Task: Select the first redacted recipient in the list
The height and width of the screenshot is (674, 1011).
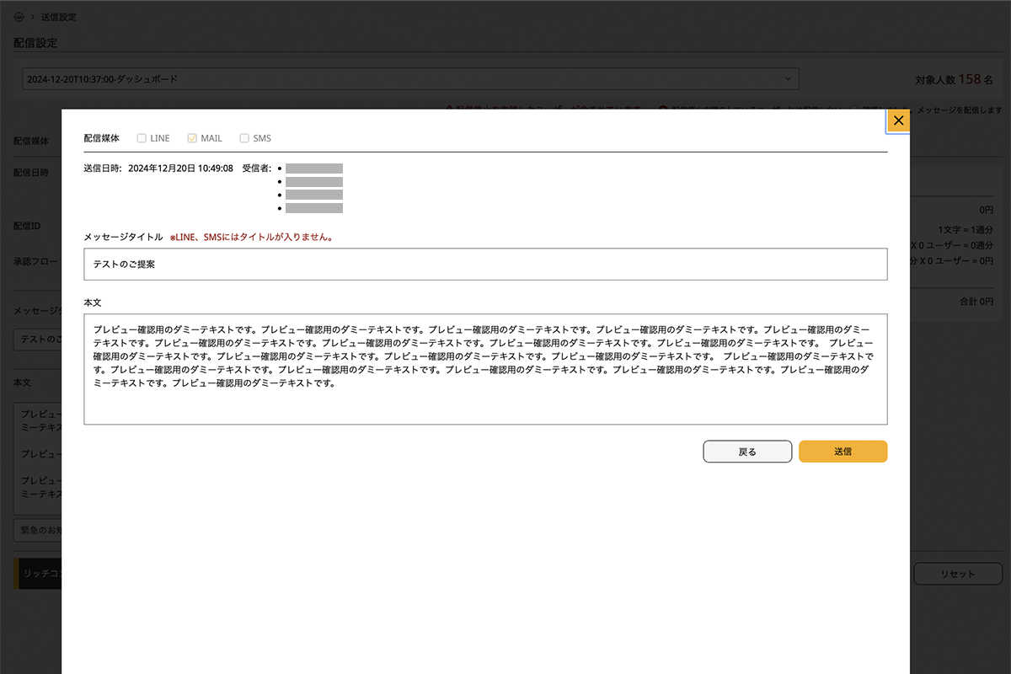Action: (313, 168)
